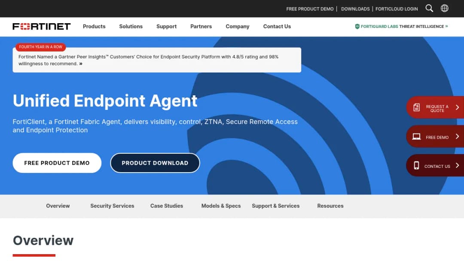Jump to the Overview tab
This screenshot has width=464, height=261.
coord(58,206)
